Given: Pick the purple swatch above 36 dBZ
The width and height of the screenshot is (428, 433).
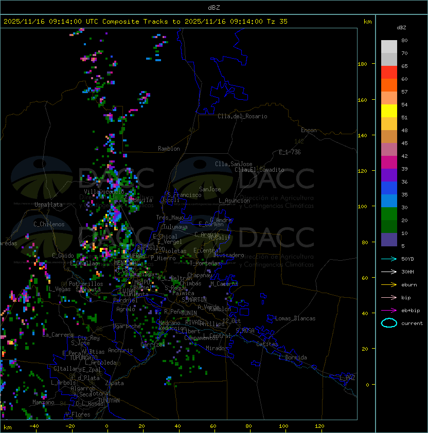Looking at the screenshot, I should coord(389,175).
